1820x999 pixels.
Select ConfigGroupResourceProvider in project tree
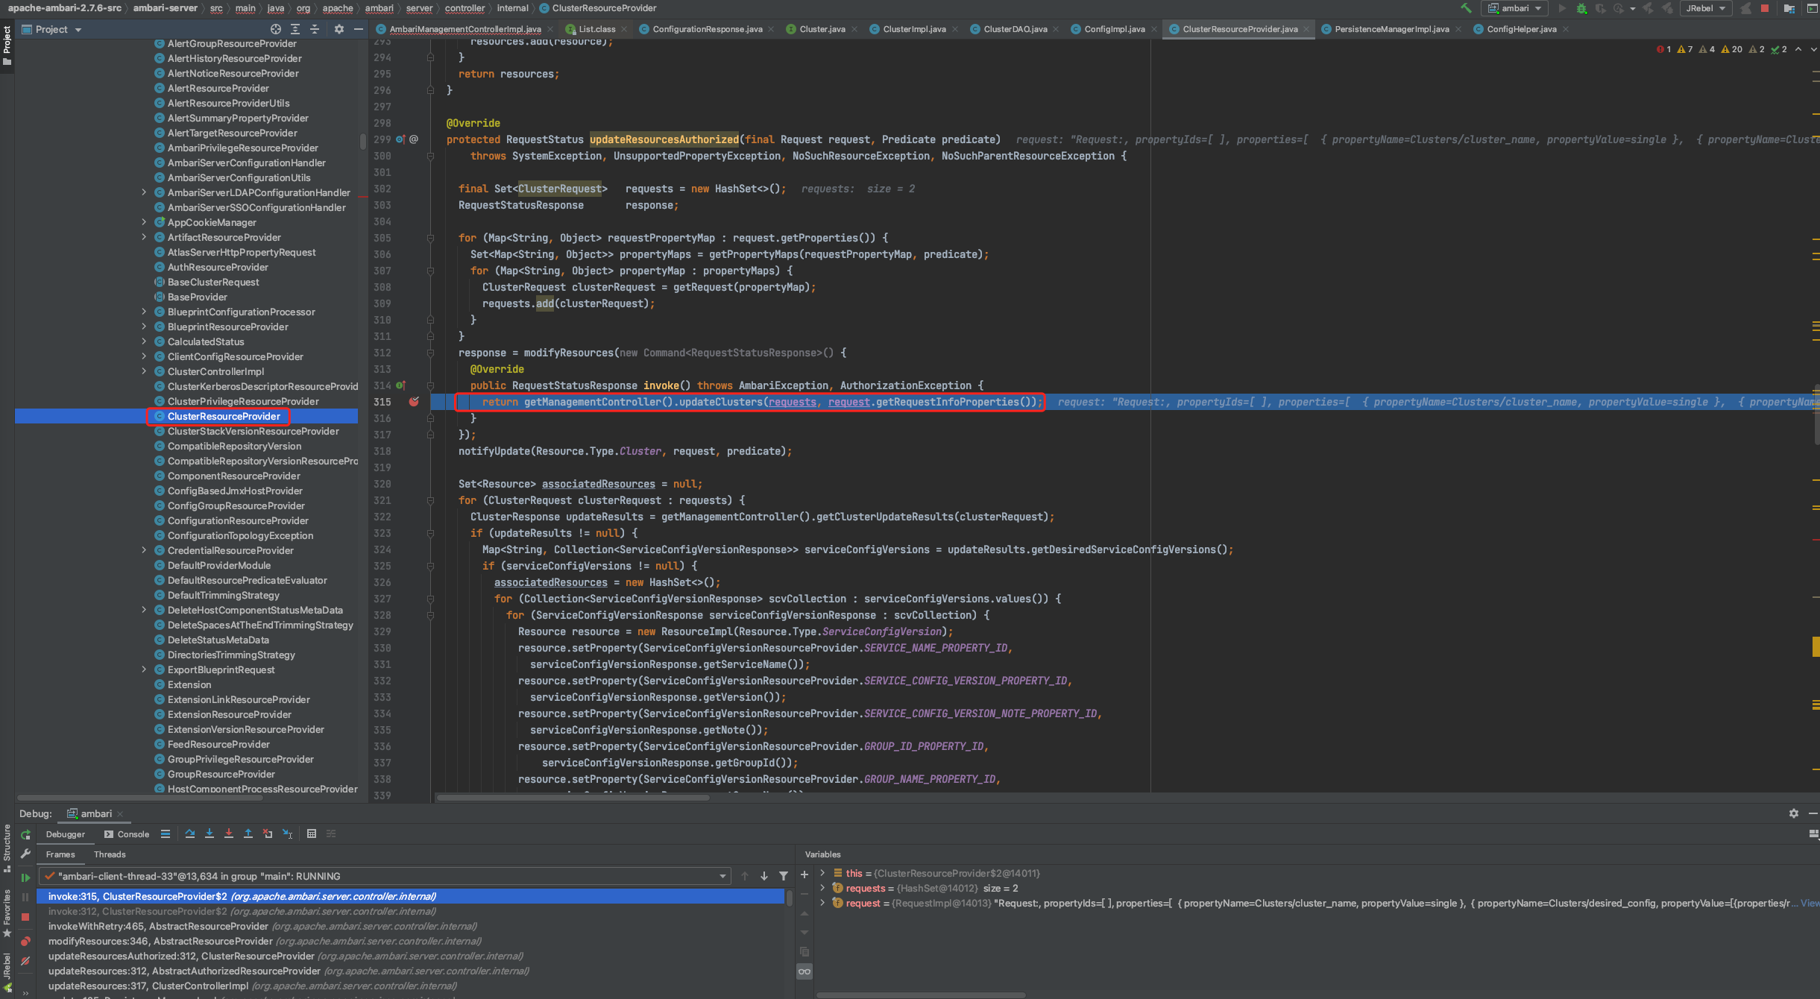coord(236,505)
